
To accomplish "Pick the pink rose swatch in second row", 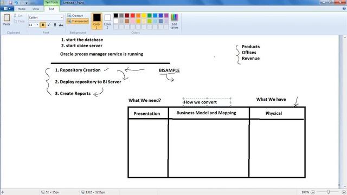I will pos(132,21).
